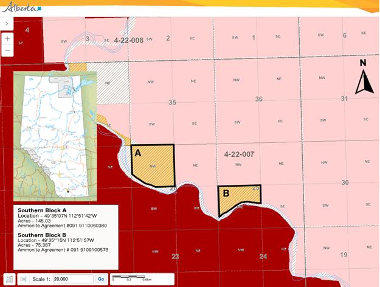Expand the side panel chevron arrow

coord(6,23)
